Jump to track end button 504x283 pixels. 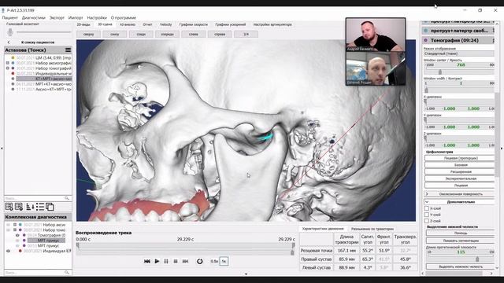[x=185, y=261]
